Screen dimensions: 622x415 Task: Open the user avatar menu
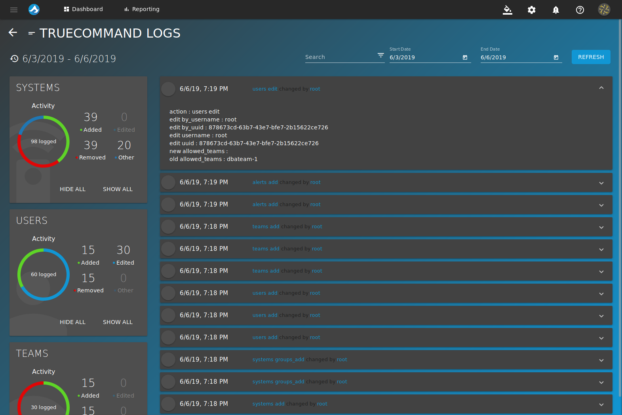[604, 9]
